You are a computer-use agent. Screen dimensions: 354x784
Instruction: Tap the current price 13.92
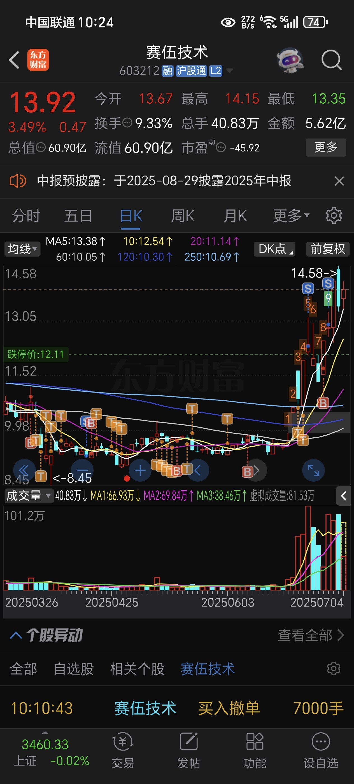[43, 102]
